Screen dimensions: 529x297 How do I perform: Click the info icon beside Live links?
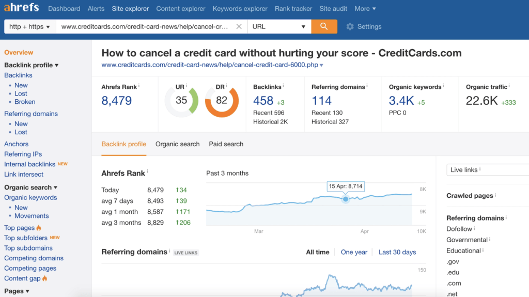(480, 169)
